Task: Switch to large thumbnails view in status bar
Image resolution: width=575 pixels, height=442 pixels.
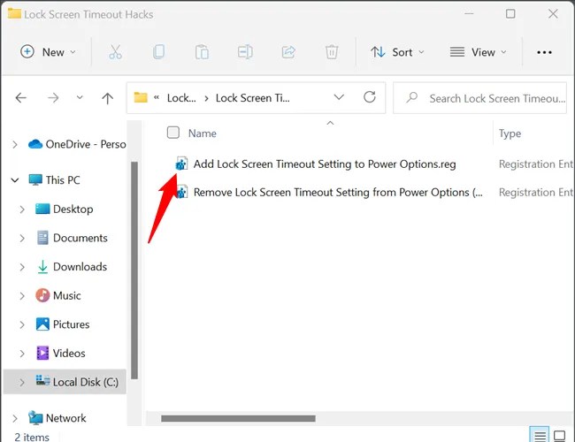Action: tap(560, 436)
